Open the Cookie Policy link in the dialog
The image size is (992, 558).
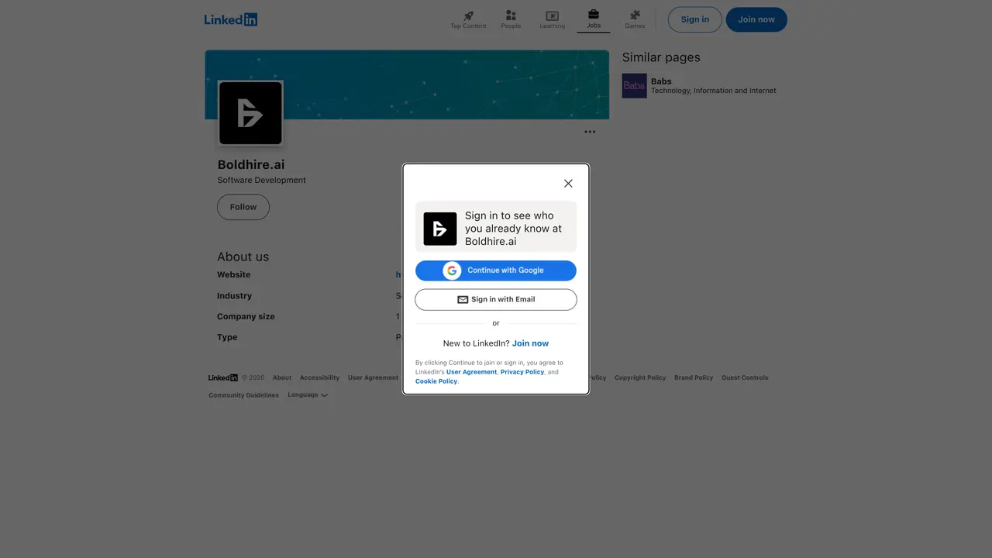click(x=436, y=381)
